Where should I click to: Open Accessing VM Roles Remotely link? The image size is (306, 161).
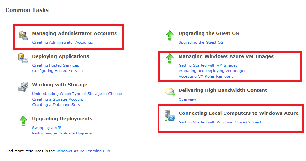pos(206,76)
